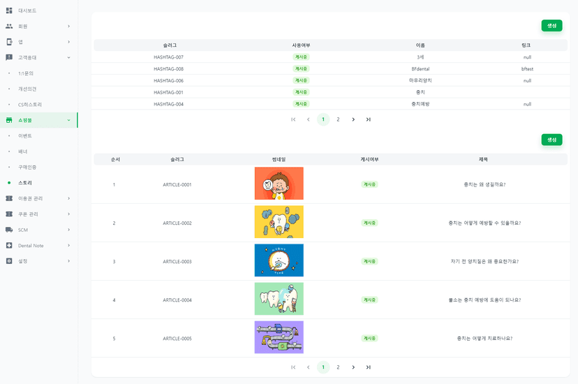Open the 이벤트 submenu item
The height and width of the screenshot is (384, 578).
point(25,135)
